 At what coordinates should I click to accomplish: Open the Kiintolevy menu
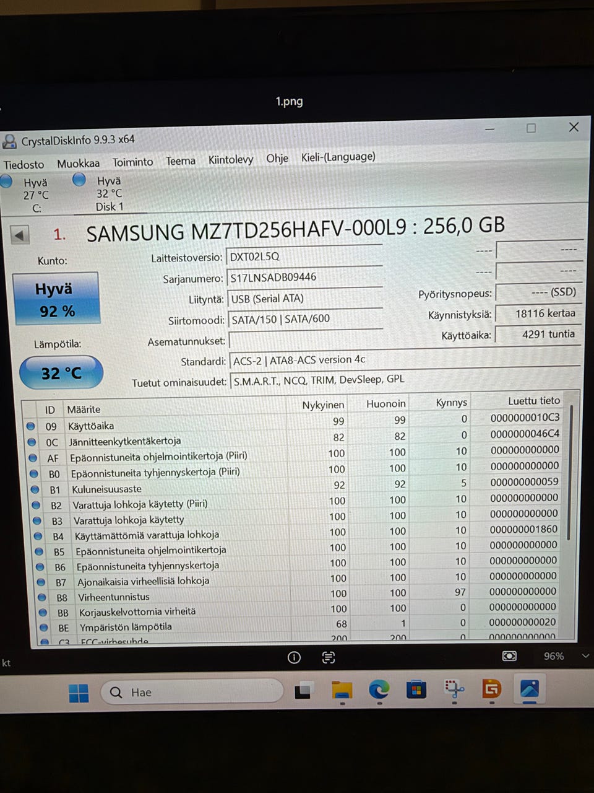231,160
